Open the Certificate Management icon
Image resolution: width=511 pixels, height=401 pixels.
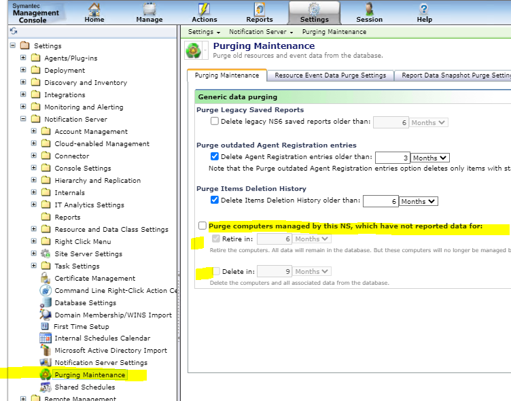(x=46, y=278)
